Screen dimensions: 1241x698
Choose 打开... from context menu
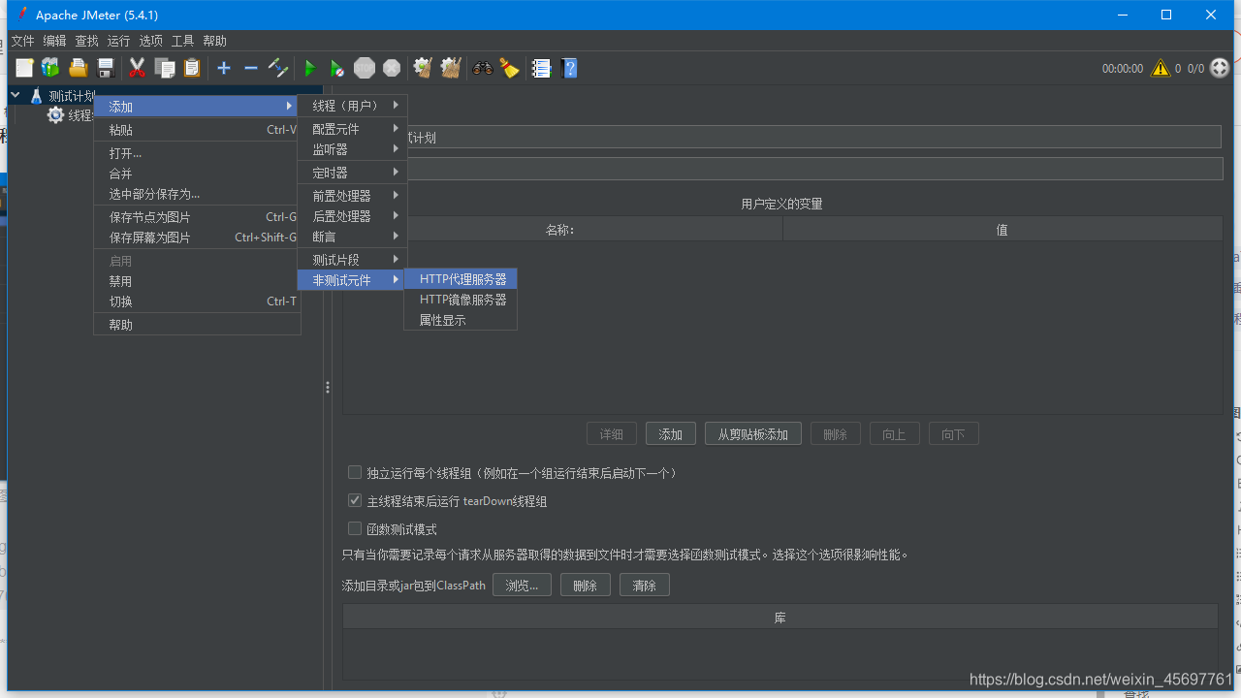pyautogui.click(x=198, y=153)
